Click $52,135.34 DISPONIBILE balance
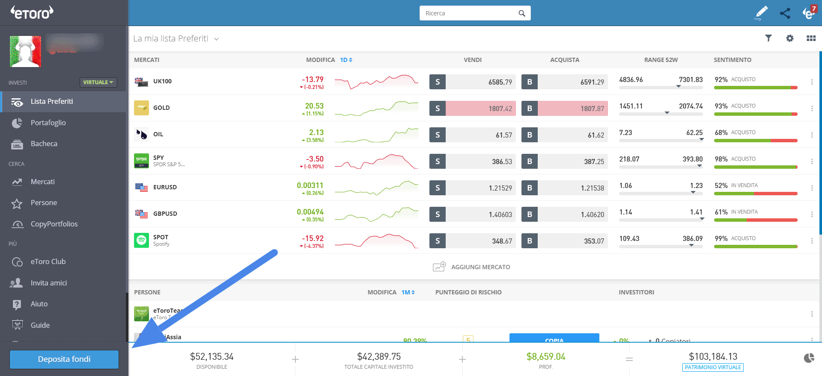 click(212, 360)
